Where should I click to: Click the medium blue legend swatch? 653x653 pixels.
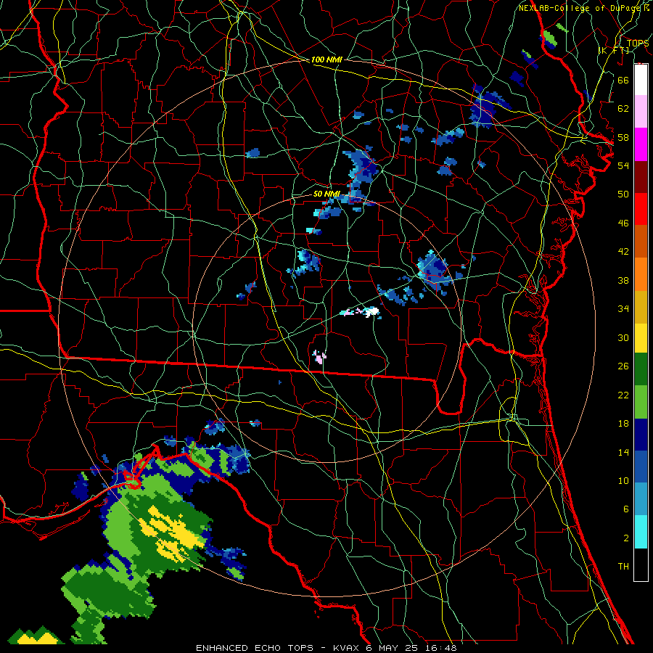coord(641,467)
